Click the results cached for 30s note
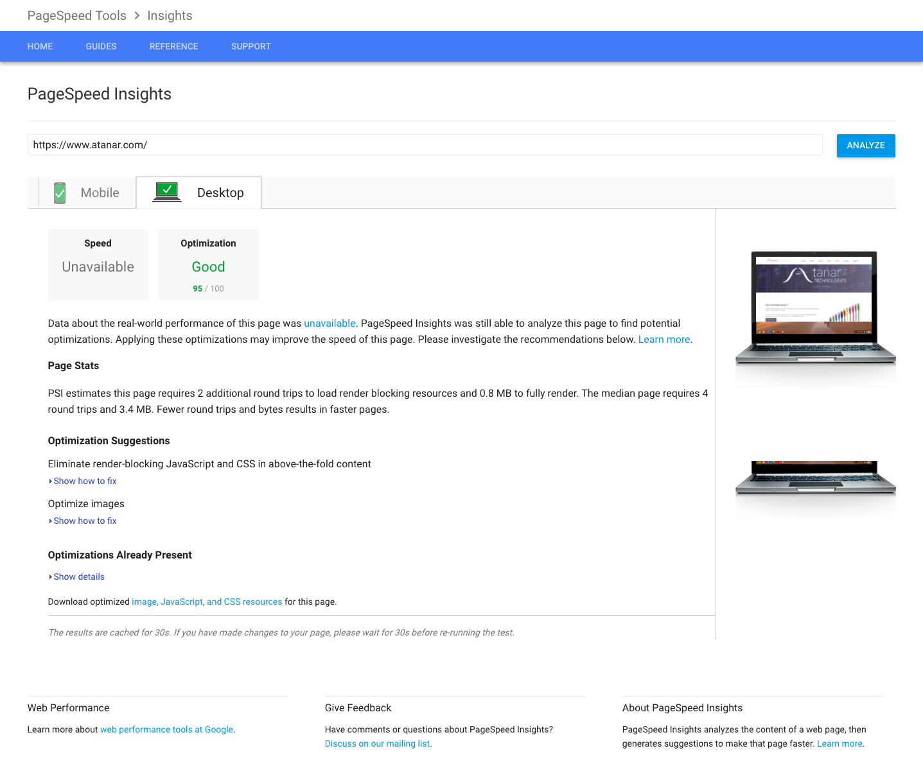Image resolution: width=923 pixels, height=780 pixels. pyautogui.click(x=281, y=632)
